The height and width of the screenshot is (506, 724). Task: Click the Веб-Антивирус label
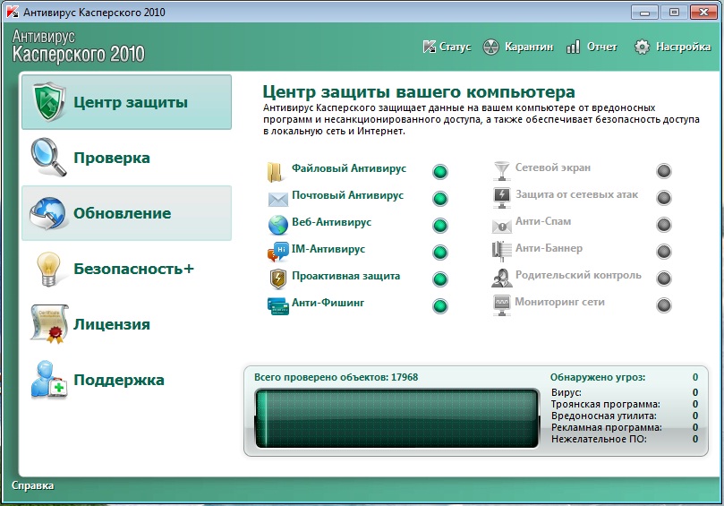coord(331,222)
